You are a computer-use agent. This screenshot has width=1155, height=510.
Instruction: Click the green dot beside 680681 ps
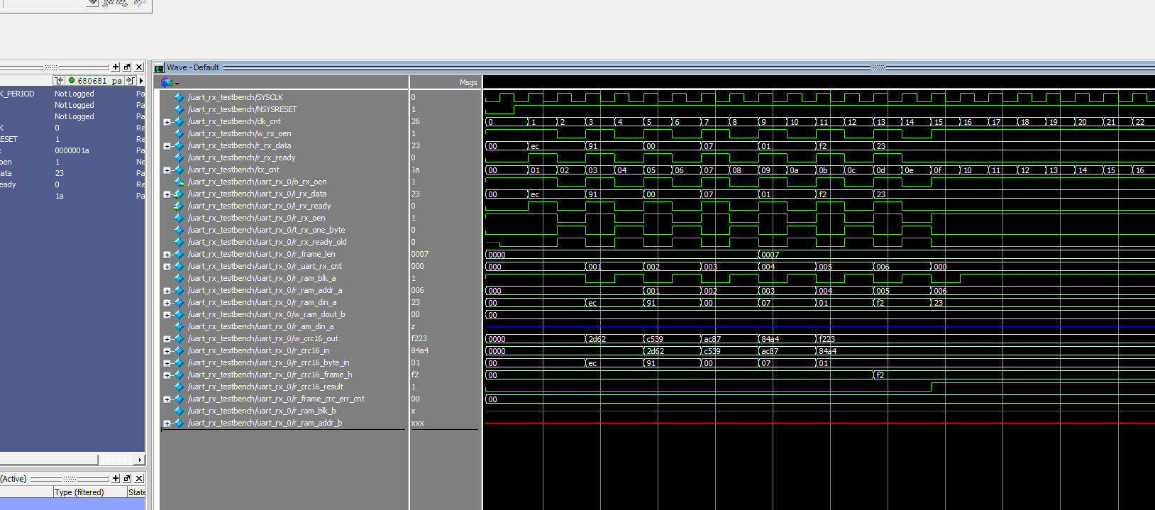[72, 81]
